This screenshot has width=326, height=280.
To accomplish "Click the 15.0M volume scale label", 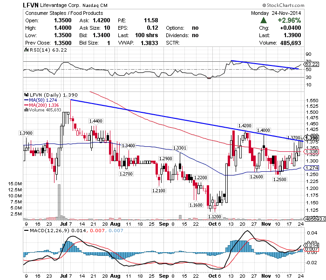I will pos(15,183).
